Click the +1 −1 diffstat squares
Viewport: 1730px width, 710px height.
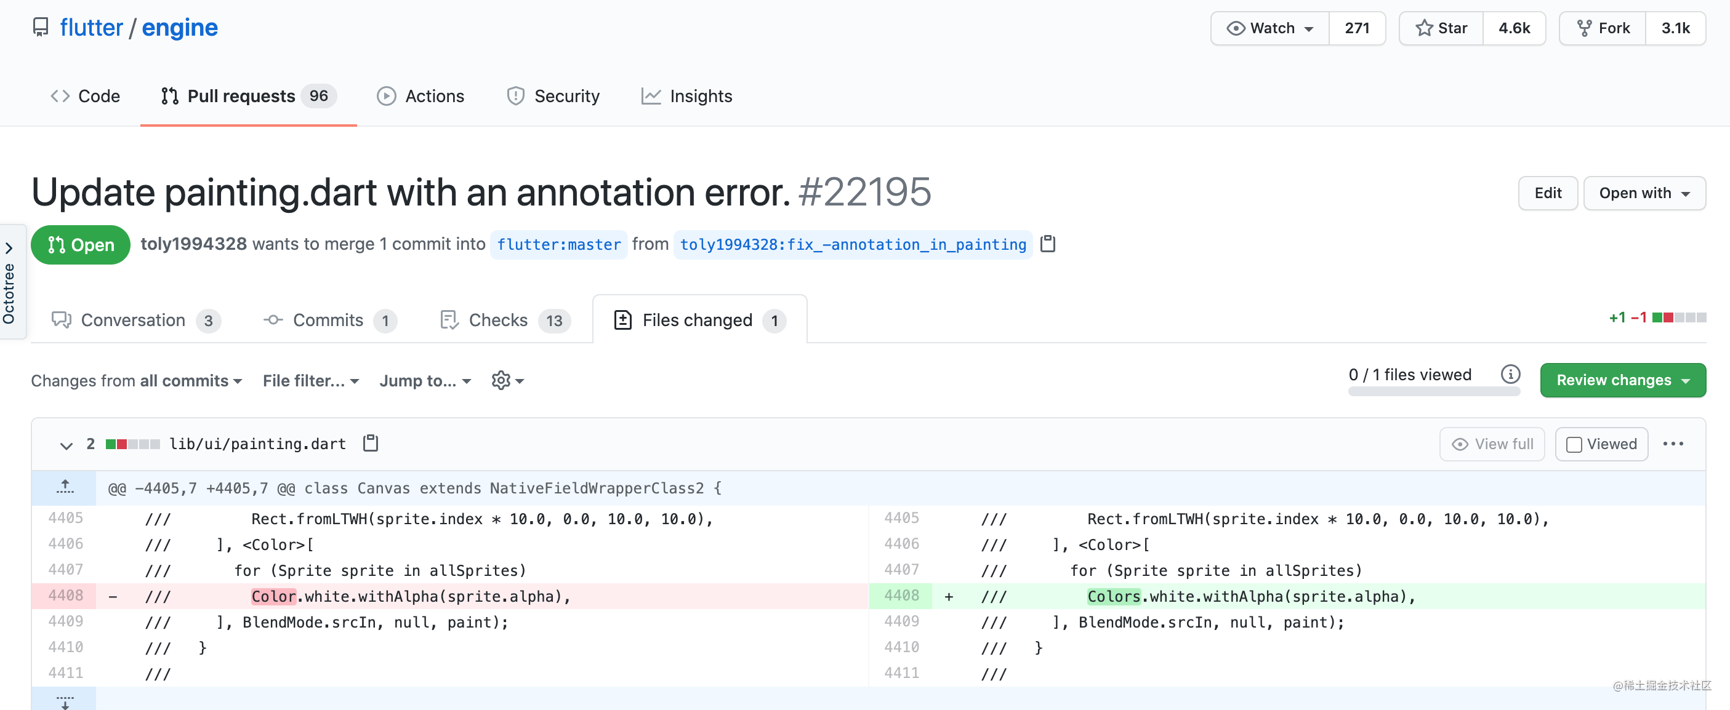tap(1678, 317)
